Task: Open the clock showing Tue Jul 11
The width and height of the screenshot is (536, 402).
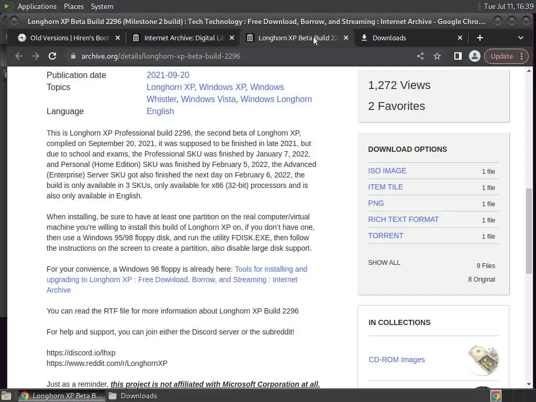Action: pyautogui.click(x=509, y=6)
